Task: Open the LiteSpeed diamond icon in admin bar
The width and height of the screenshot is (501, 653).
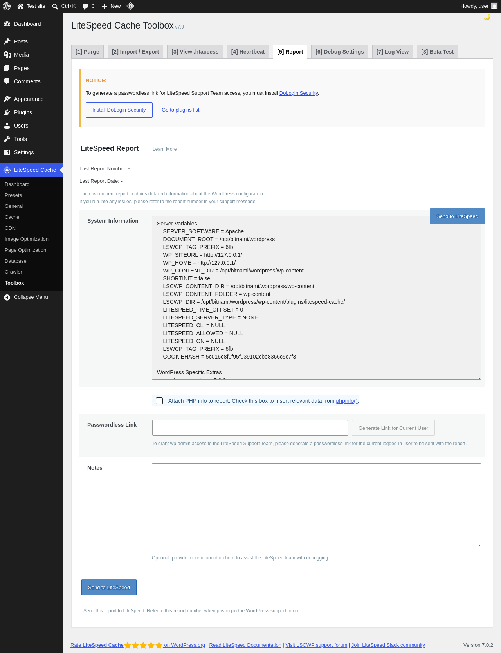Action: click(130, 6)
